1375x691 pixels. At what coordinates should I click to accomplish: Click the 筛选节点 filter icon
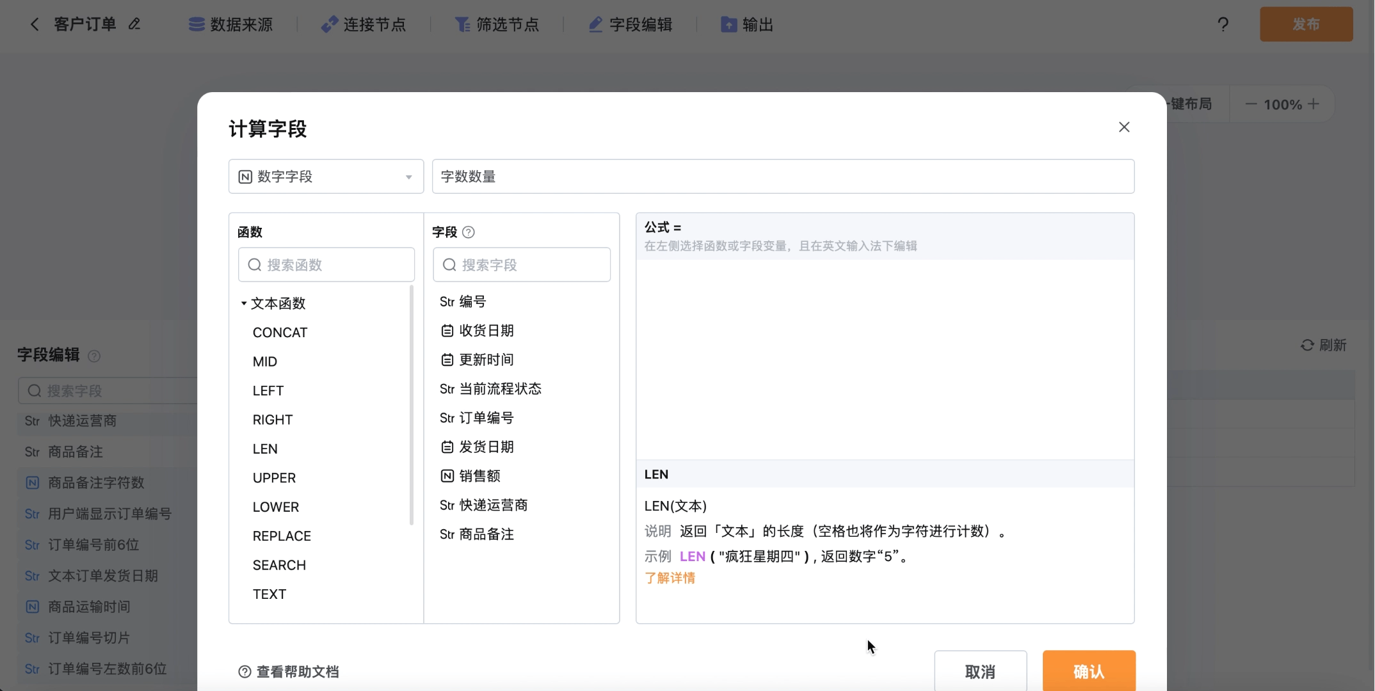[x=462, y=24]
